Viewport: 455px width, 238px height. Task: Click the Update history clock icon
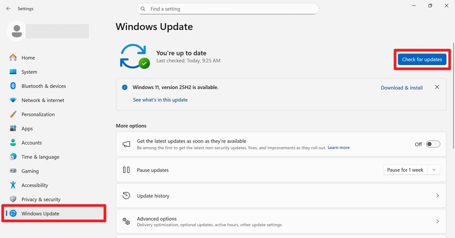click(x=126, y=195)
